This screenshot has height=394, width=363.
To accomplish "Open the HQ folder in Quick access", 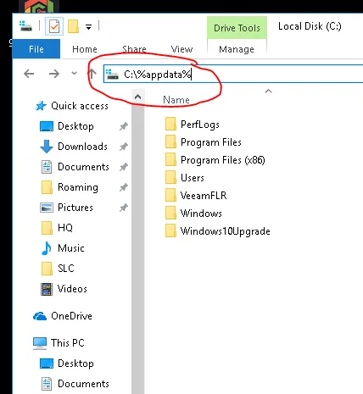I will tap(65, 228).
